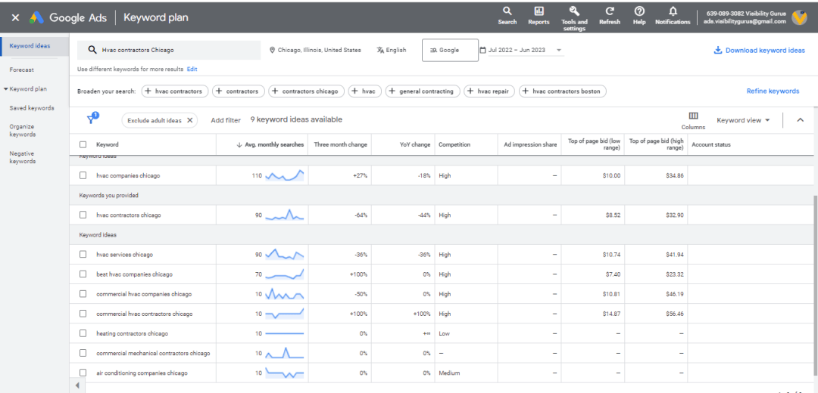The image size is (818, 393).
Task: Open the Search magnifier in top bar
Action: (507, 11)
